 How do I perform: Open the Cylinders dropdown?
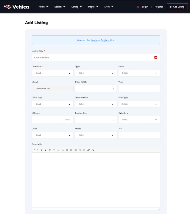click(139, 120)
